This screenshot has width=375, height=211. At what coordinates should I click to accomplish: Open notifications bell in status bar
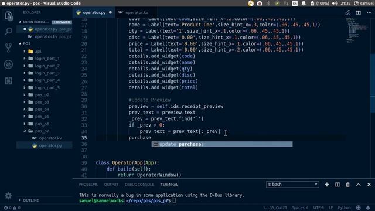click(368, 207)
